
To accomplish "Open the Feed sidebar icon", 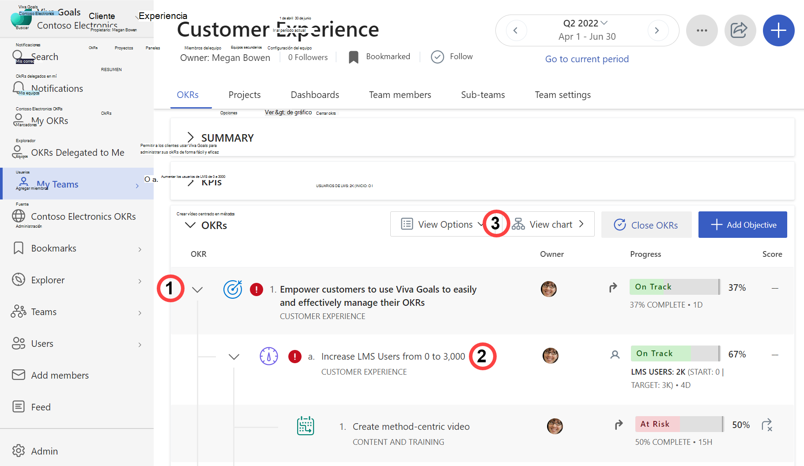I will pyautogui.click(x=18, y=406).
